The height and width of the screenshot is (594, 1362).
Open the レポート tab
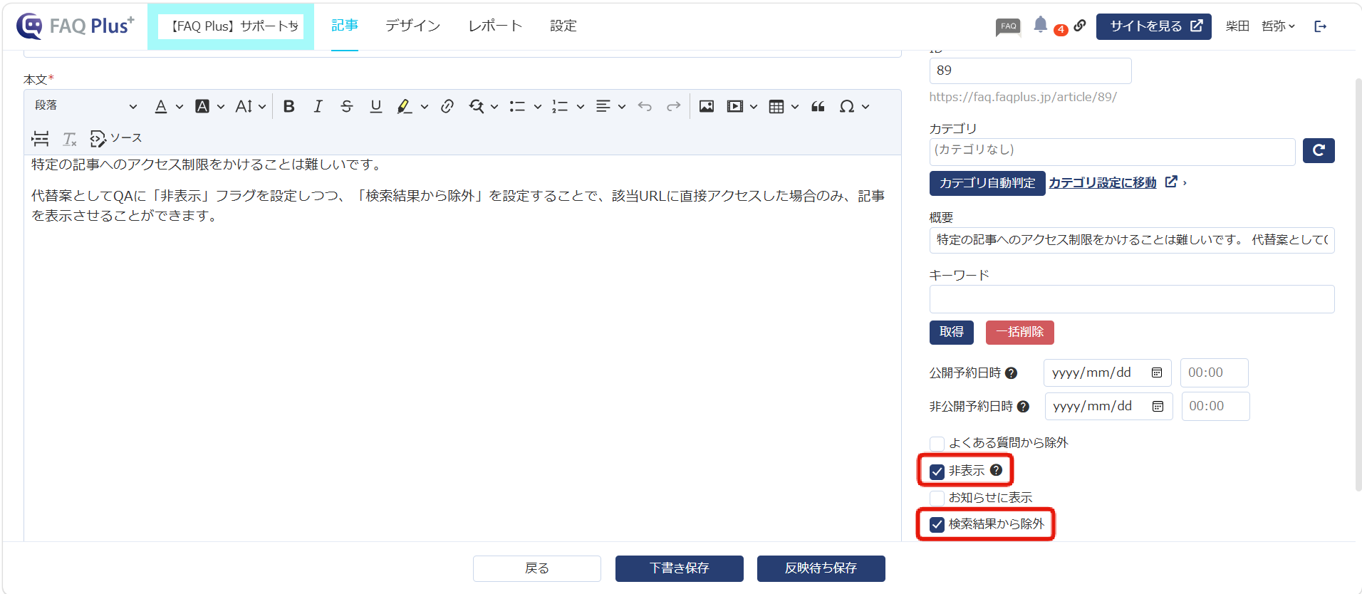coord(495,26)
